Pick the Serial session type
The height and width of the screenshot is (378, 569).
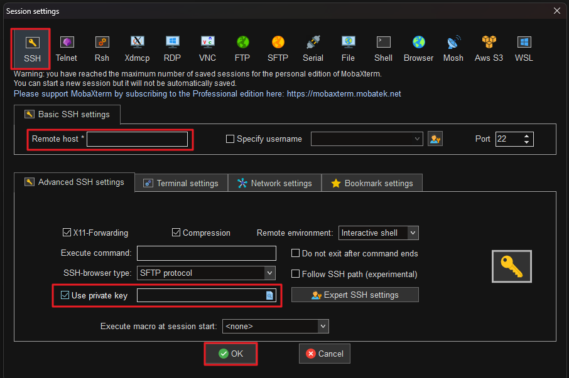313,49
